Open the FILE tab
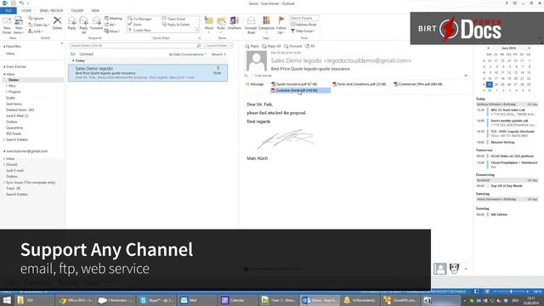Viewport: 544px width, 306px height. click(8, 11)
